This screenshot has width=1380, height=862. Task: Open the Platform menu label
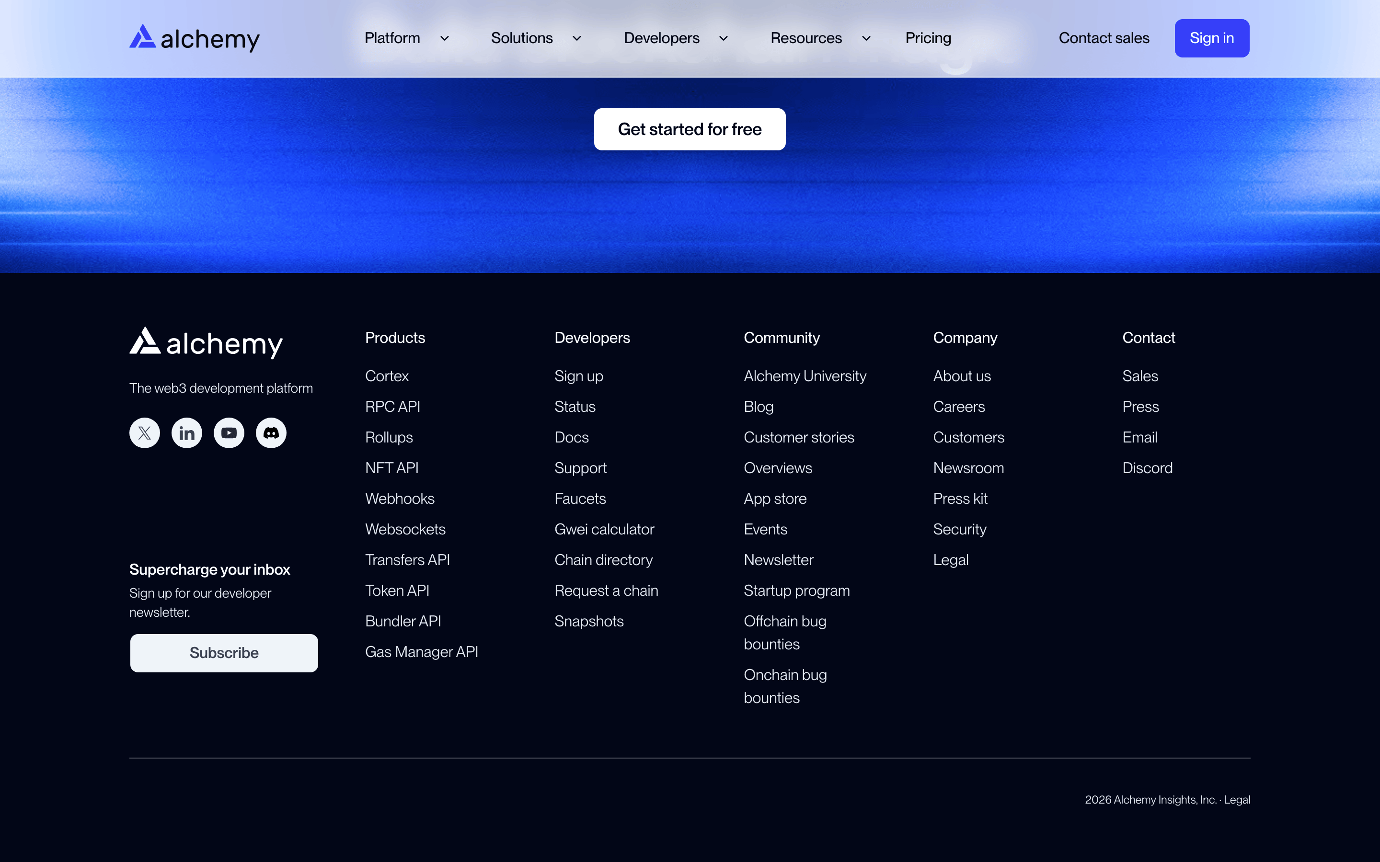[x=392, y=38]
